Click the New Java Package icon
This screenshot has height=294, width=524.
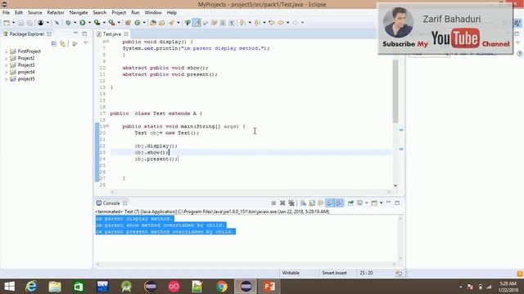[128, 23]
